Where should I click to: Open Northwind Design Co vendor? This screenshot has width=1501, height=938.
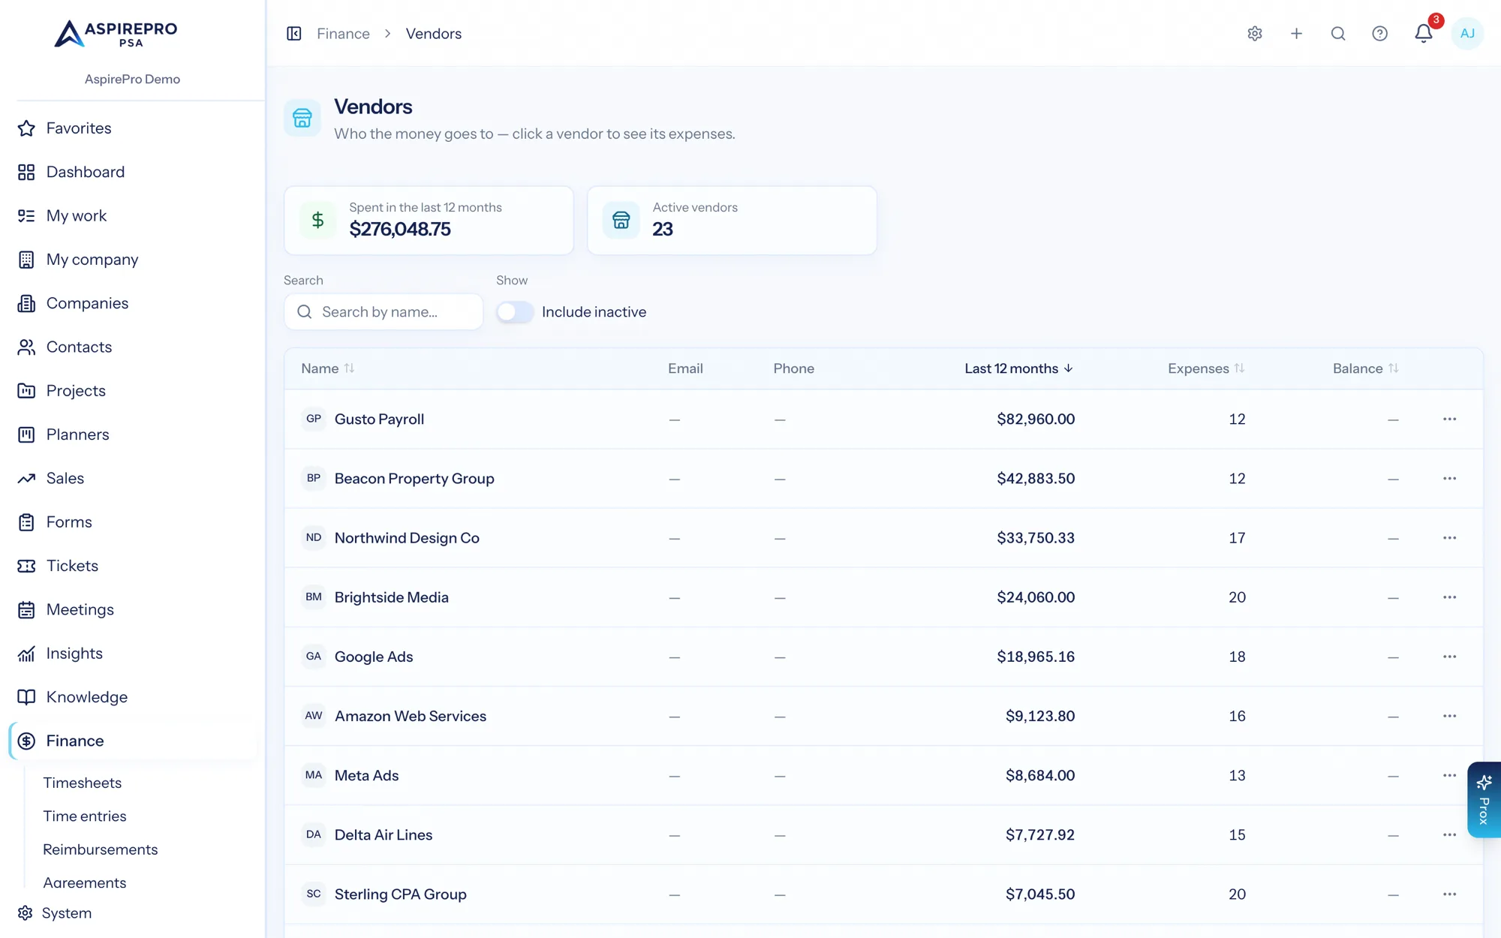[407, 538]
